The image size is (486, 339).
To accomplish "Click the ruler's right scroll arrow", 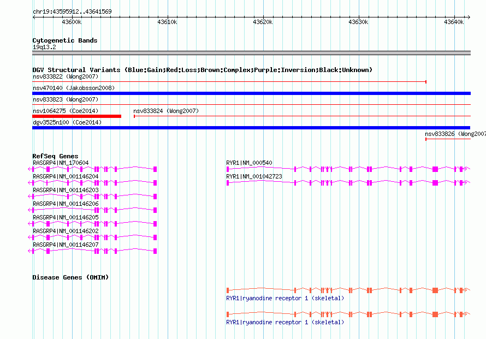I will coord(469,17).
